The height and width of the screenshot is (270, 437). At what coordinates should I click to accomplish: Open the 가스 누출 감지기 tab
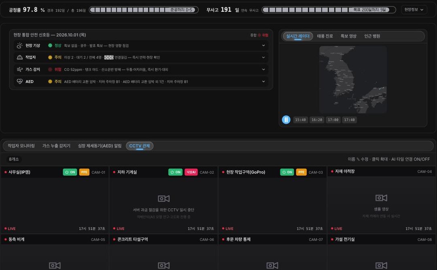click(x=56, y=146)
